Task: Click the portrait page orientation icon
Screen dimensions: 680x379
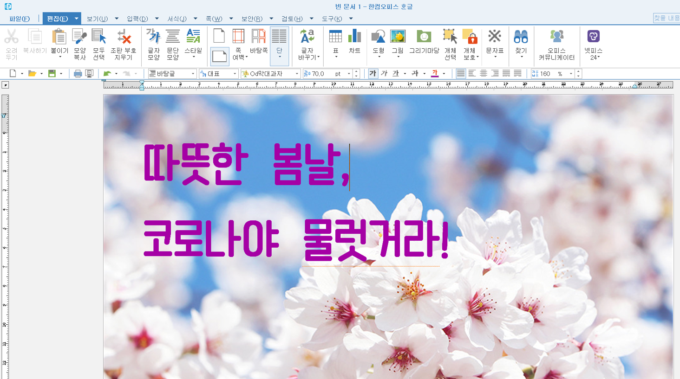Action: point(219,36)
